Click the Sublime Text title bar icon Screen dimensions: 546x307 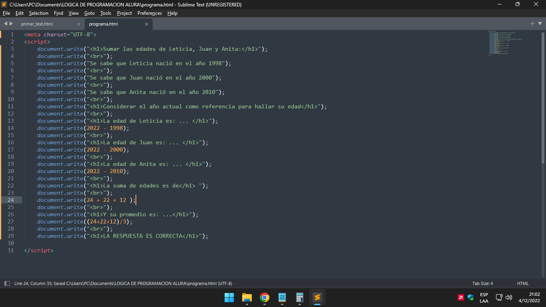pos(4,4)
